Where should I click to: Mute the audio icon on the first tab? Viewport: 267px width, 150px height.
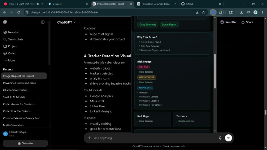click(x=38, y=4)
